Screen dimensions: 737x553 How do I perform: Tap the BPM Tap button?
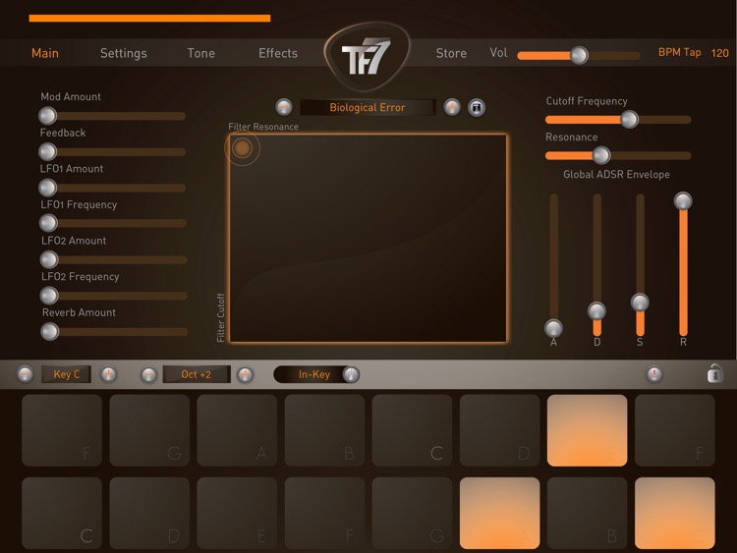point(679,52)
